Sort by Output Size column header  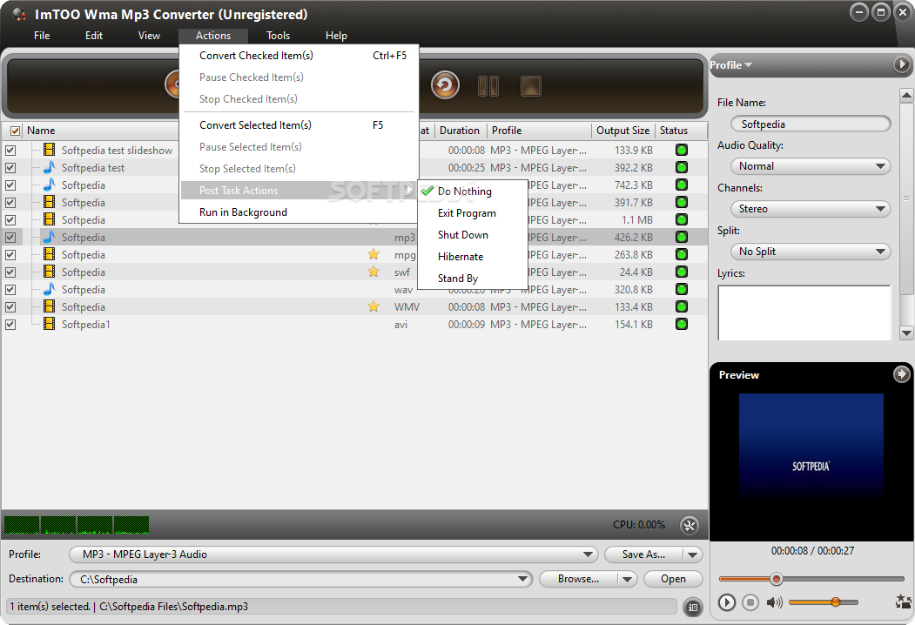click(x=622, y=131)
